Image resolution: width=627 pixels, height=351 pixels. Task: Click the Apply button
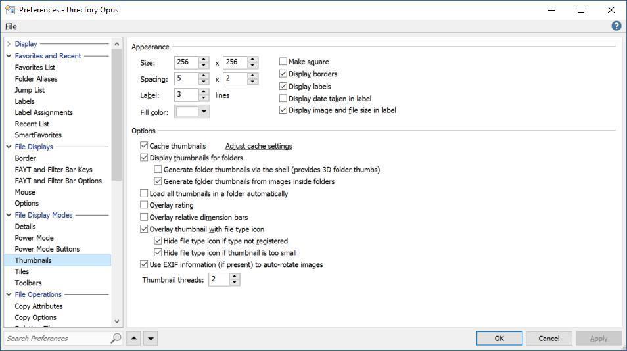coord(599,339)
